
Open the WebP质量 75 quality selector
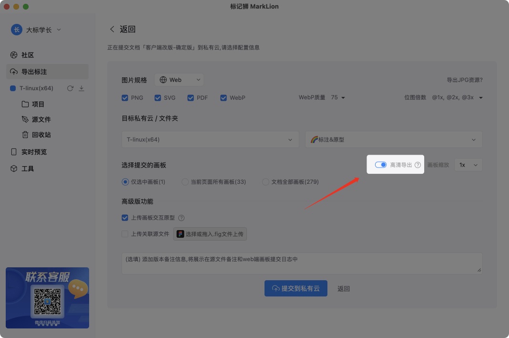[x=337, y=97]
